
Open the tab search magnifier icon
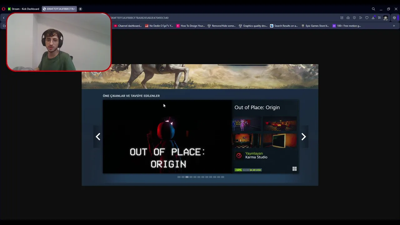373,9
